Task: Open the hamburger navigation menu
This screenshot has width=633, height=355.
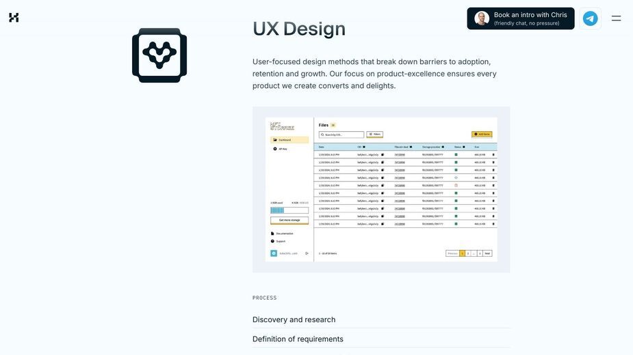Action: coord(616,18)
